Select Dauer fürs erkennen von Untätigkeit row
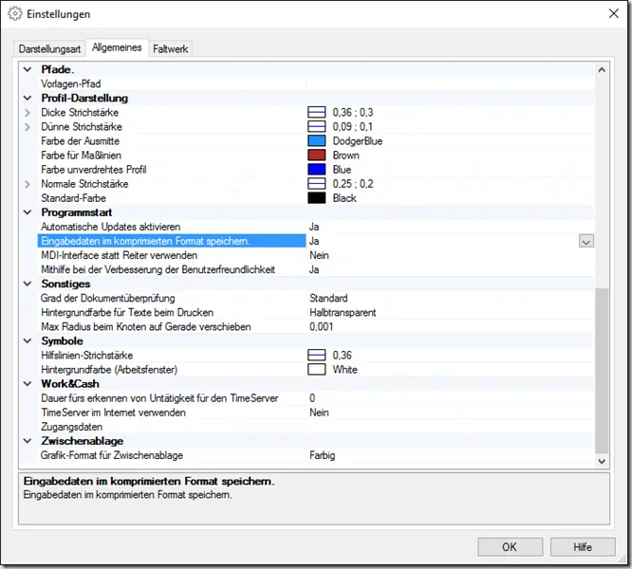632x569 pixels. (315, 398)
